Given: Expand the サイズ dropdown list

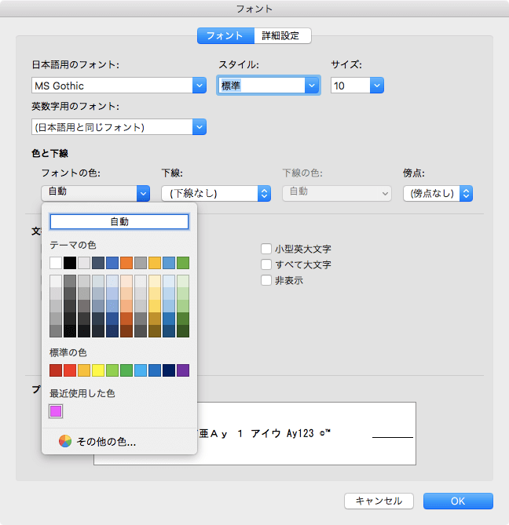Looking at the screenshot, I should pyautogui.click(x=377, y=86).
